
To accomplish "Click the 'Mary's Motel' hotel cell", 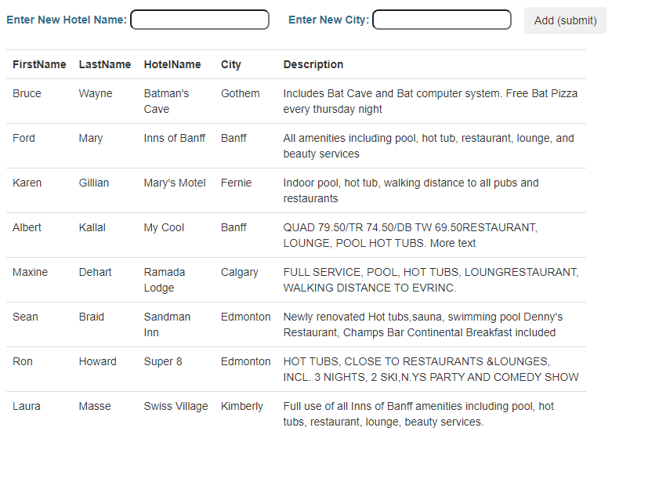I will [175, 183].
